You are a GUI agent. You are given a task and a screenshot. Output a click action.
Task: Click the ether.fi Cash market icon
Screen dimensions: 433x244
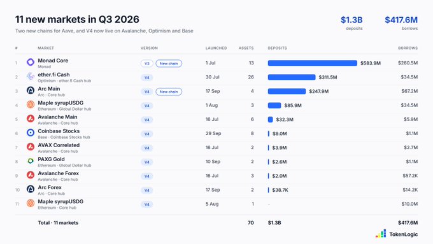[31, 76]
